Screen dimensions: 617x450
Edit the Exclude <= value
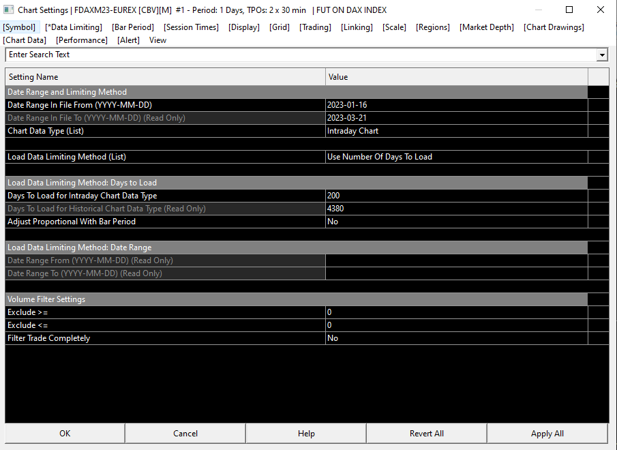[457, 325]
